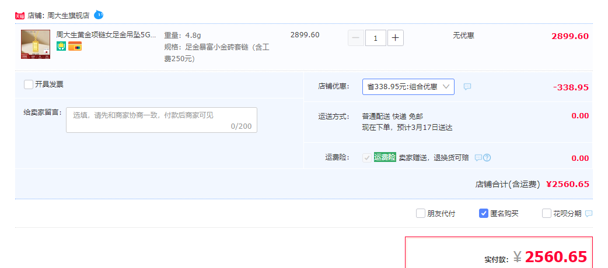Click the green 运费险 label badge
Viewport: 608px width, 268px height.
385,157
